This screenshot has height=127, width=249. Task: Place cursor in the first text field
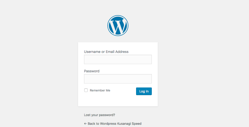click(118, 59)
